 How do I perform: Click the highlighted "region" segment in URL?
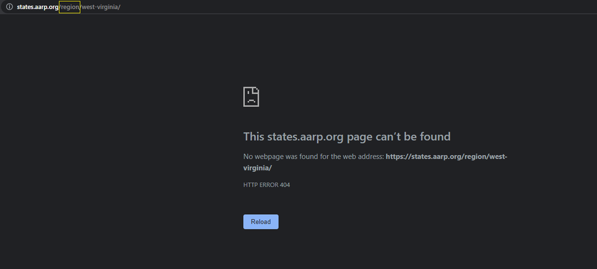pos(69,7)
